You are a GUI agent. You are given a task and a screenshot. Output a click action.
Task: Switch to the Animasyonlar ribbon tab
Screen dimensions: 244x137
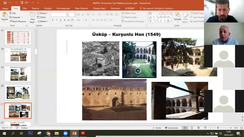click(63, 8)
